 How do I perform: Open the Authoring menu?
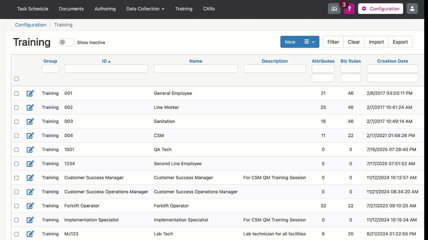105,9
